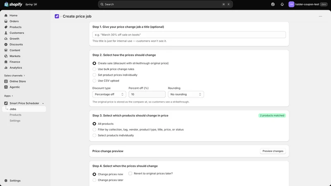The width and height of the screenshot is (331, 186).
Task: Click the Spring '26 edition badge
Action: pyautogui.click(x=31, y=4)
